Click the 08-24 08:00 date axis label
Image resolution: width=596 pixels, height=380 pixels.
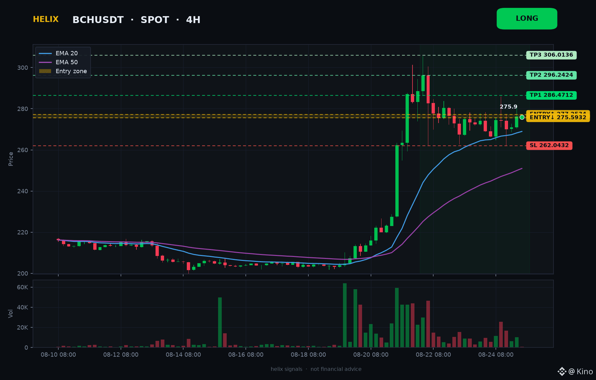(x=496, y=355)
